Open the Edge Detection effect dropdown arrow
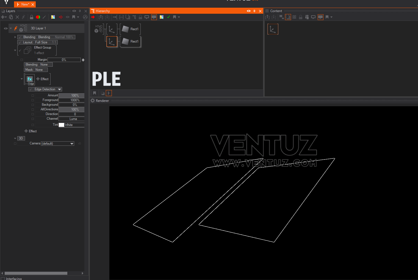The height and width of the screenshot is (280, 418). 59,89
